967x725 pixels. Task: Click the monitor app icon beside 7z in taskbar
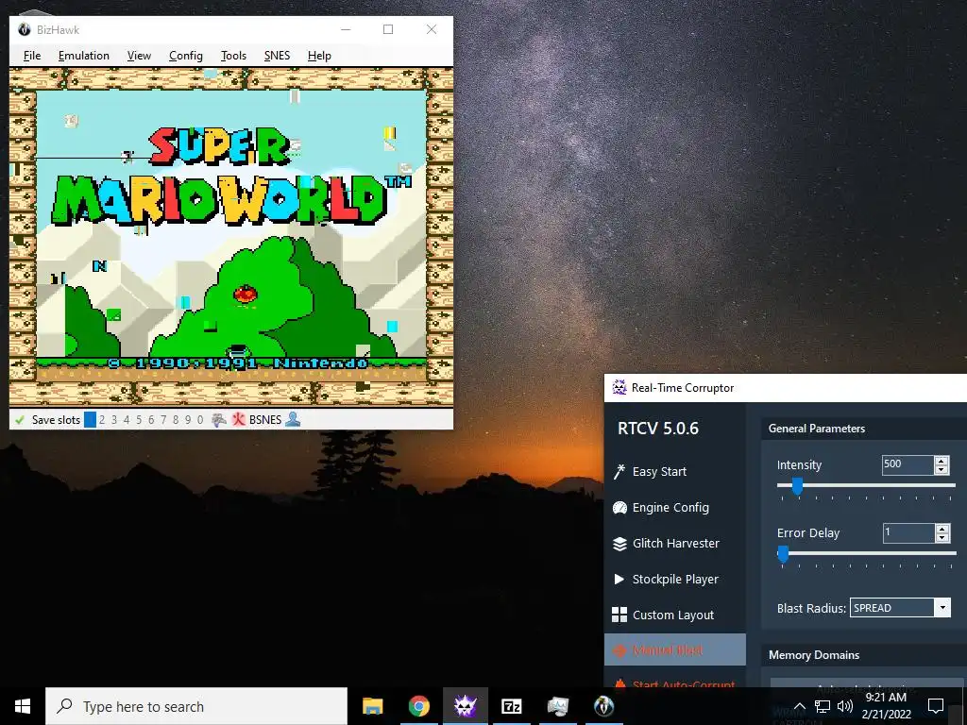coord(557,706)
